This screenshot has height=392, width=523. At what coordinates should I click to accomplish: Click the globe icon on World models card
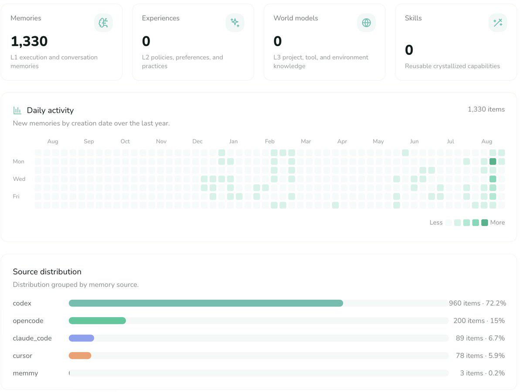pyautogui.click(x=366, y=23)
